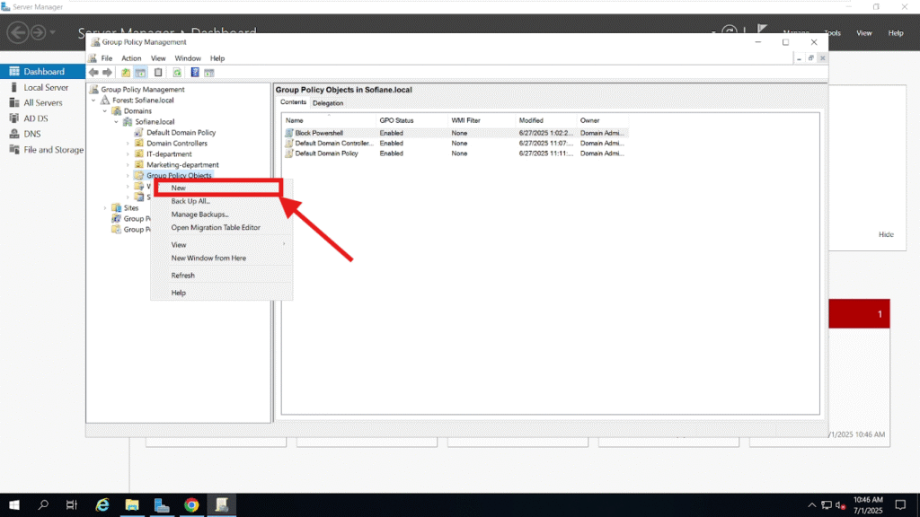Collapse the Sofiane.local domain node

click(116, 122)
